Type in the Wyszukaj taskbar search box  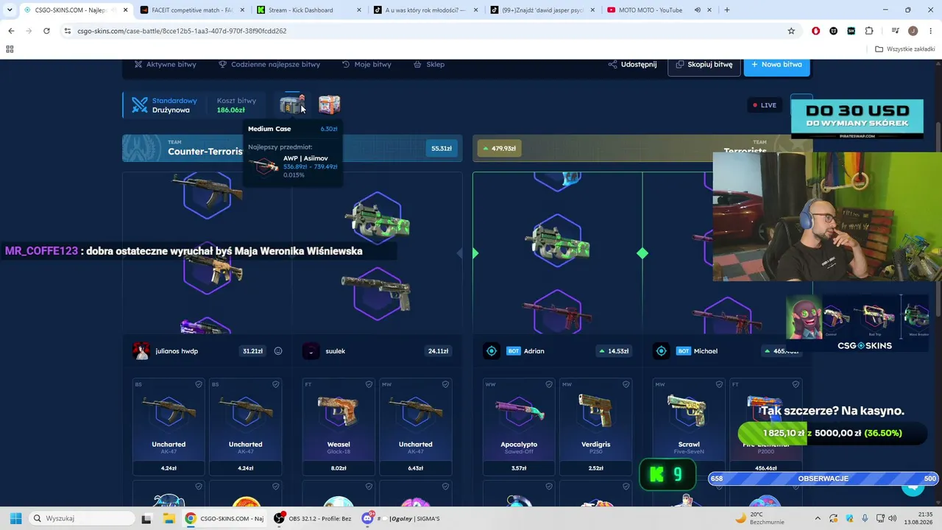click(x=82, y=518)
